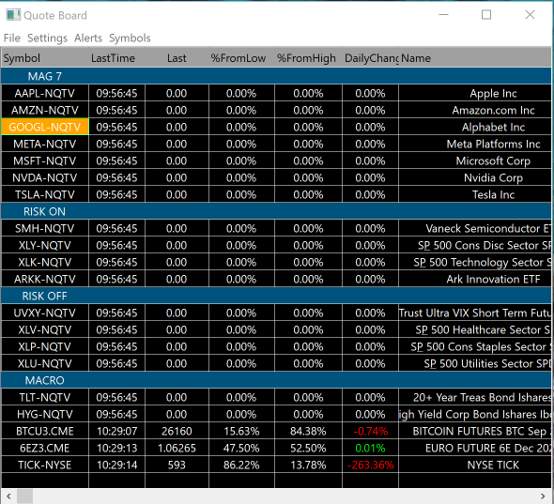The height and width of the screenshot is (504, 554).
Task: Select the SMH-NQTV symbol cell
Action: [45, 228]
